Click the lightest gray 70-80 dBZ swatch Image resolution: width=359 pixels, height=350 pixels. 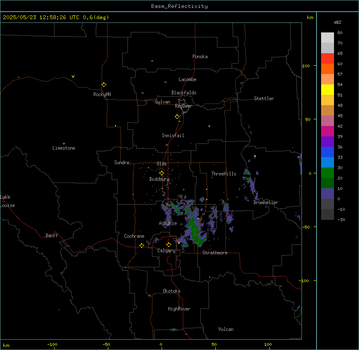[327, 37]
